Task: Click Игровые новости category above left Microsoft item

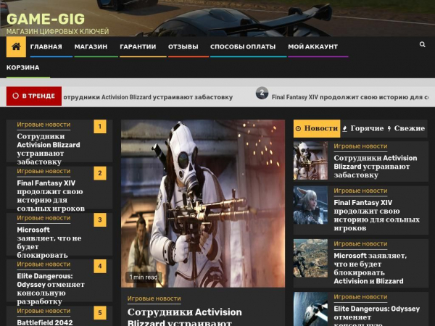Action: [x=43, y=218]
